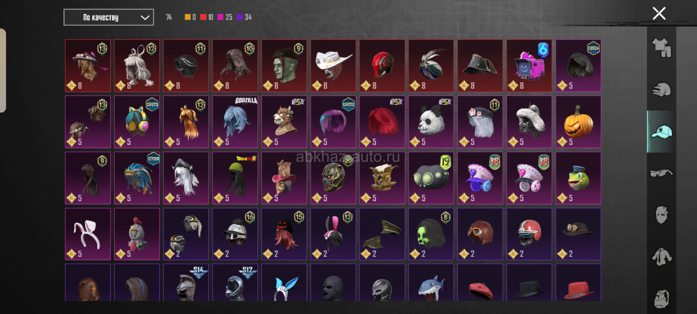Filter by purple quality swatch 34
The height and width of the screenshot is (314, 697).
tap(244, 17)
